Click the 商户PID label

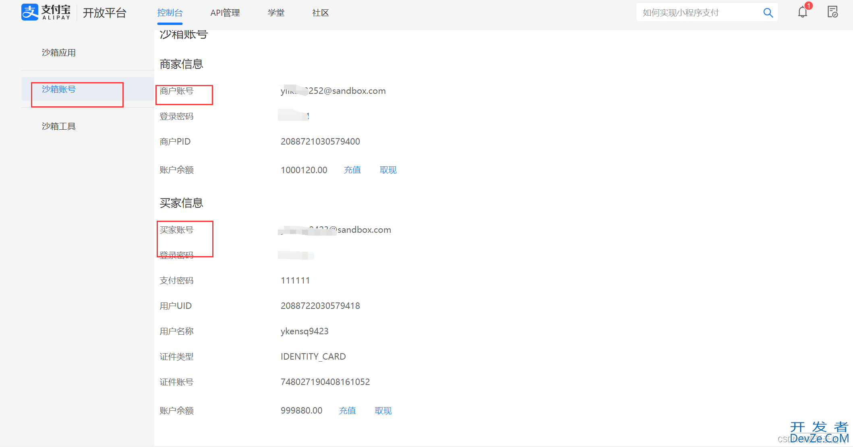click(x=175, y=142)
